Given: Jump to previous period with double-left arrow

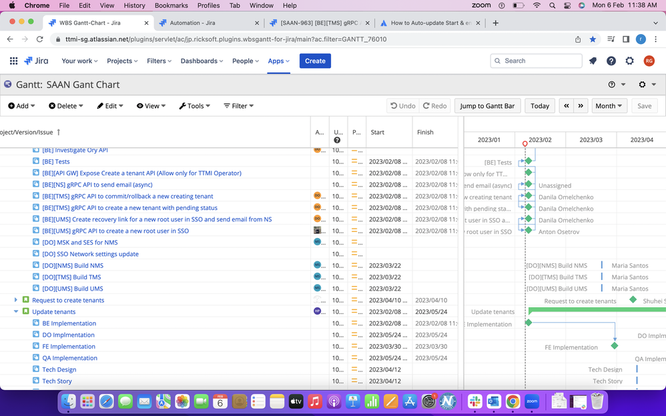Looking at the screenshot, I should tap(566, 106).
